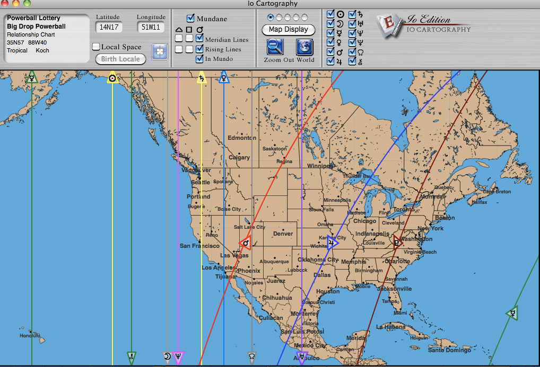
Task: Toggle the Venus planet checkbox
Action: [x=330, y=42]
